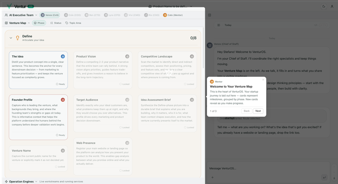The width and height of the screenshot is (338, 184).
Task: Switch to the Phase grouping tab
Action: click(39, 23)
